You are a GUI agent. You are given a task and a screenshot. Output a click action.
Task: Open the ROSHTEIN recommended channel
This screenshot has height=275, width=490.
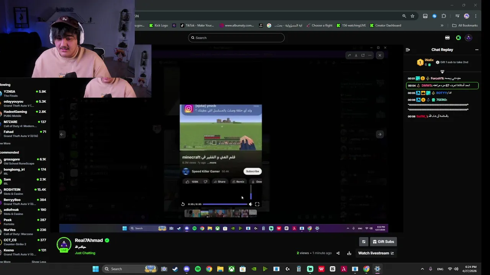pyautogui.click(x=23, y=191)
